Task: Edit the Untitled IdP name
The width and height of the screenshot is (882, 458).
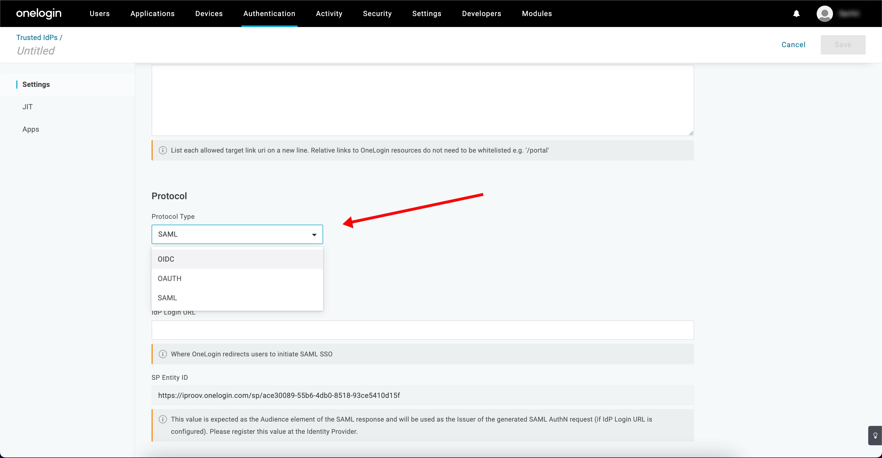Action: (x=36, y=51)
